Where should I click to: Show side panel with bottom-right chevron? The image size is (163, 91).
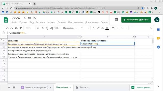pyautogui.click(x=158, y=86)
